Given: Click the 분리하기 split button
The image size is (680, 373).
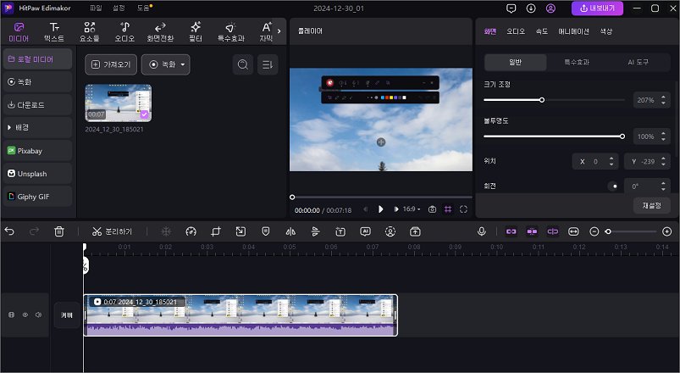Looking at the screenshot, I should (x=112, y=231).
